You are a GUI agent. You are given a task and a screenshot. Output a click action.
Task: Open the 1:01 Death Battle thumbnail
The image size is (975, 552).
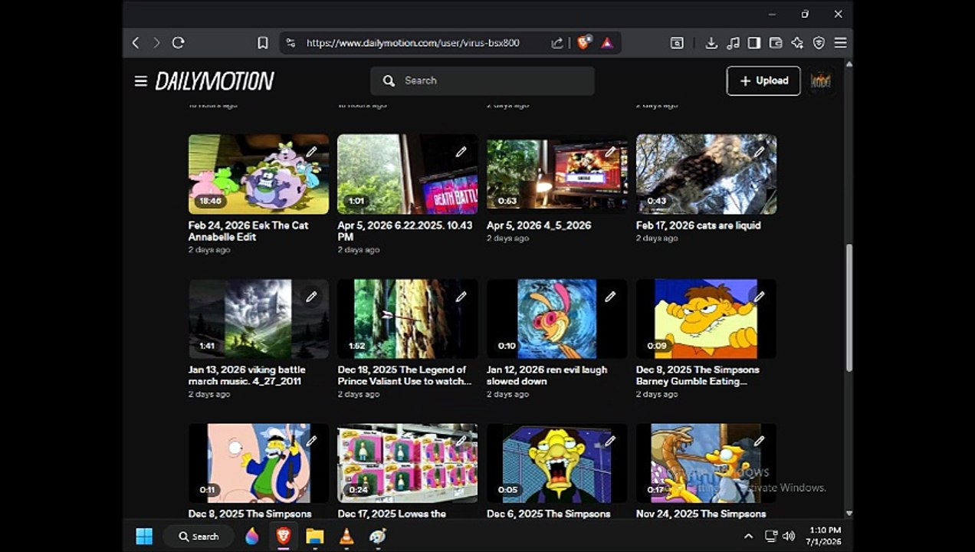tap(408, 175)
